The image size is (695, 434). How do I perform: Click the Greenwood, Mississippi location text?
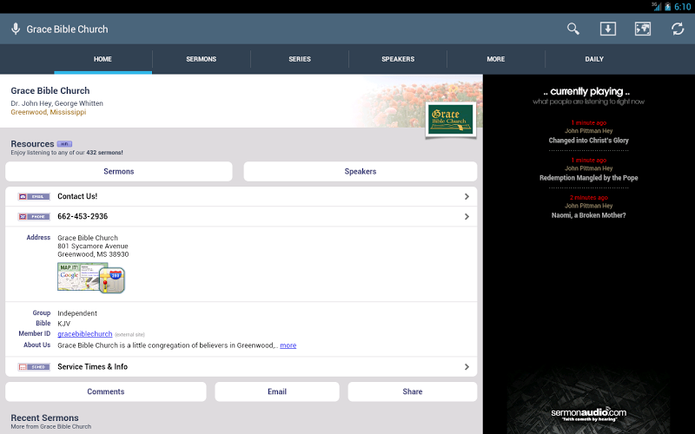click(x=49, y=112)
